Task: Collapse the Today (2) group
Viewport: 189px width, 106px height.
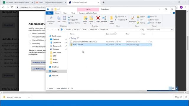Action: pos(69,38)
